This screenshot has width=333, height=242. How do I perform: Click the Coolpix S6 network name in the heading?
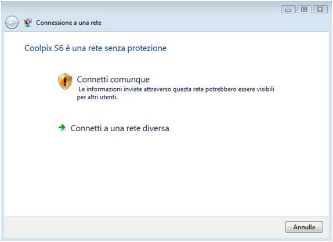coord(44,48)
